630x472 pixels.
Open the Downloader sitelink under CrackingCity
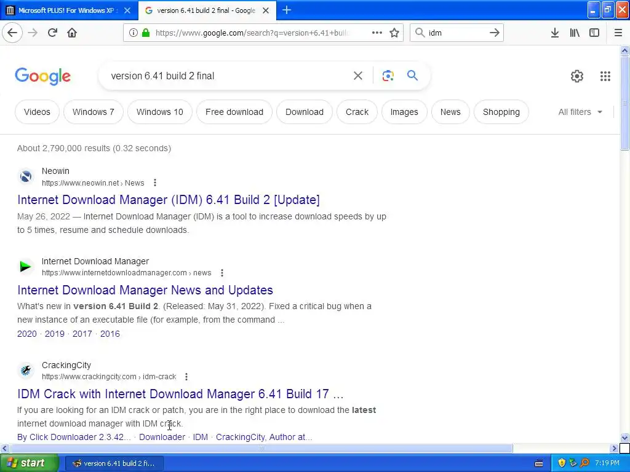point(162,437)
